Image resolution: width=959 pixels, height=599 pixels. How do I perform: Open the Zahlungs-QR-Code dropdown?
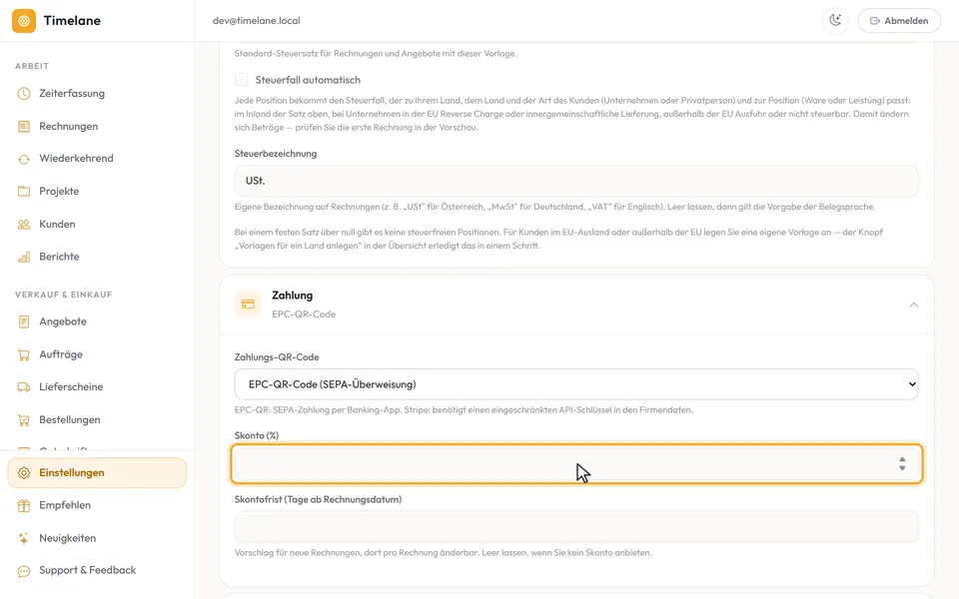point(576,384)
